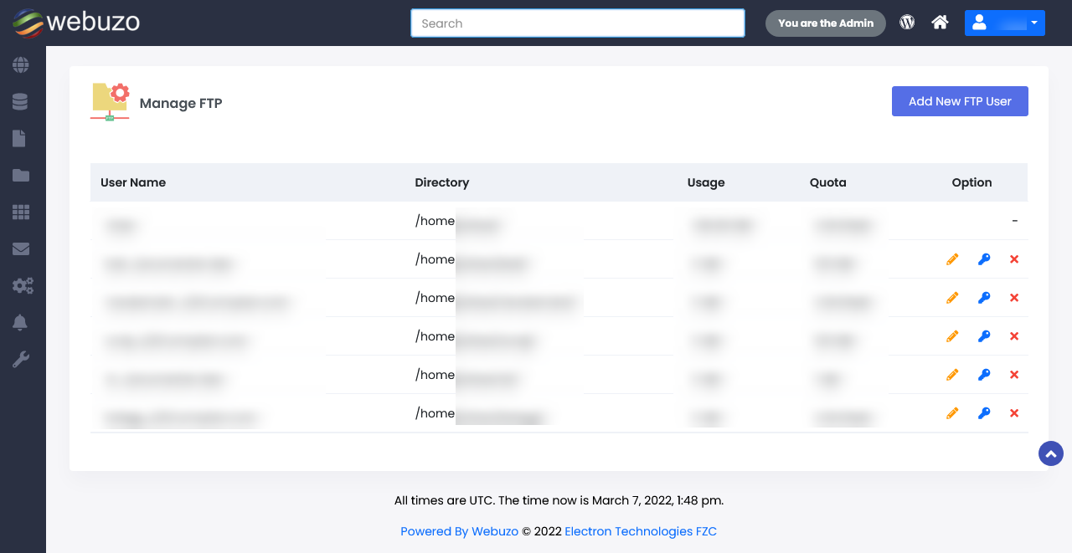Open the Electron Technologies FZC link
Screen dimensions: 1072x553
coord(641,531)
